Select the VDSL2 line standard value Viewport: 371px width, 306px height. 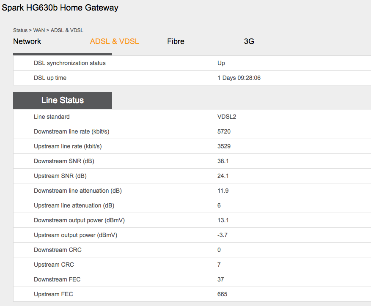(x=227, y=117)
